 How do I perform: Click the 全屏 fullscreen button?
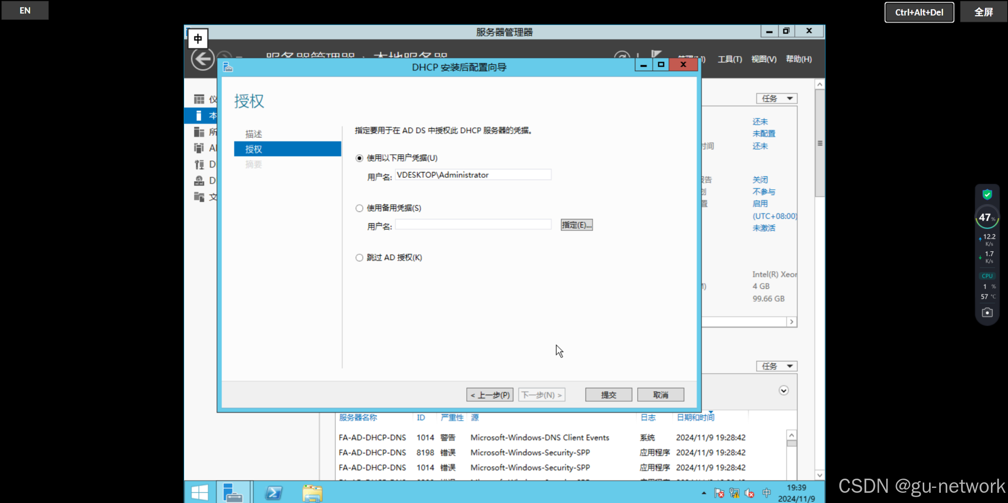(x=983, y=12)
